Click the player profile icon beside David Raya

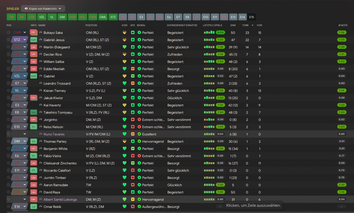(x=41, y=192)
